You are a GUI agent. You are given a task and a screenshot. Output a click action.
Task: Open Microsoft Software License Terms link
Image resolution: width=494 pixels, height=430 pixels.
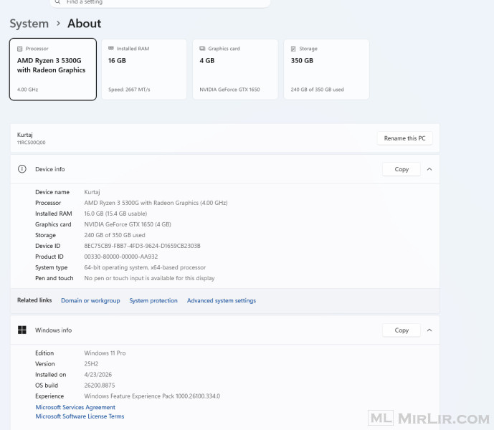[80, 416]
